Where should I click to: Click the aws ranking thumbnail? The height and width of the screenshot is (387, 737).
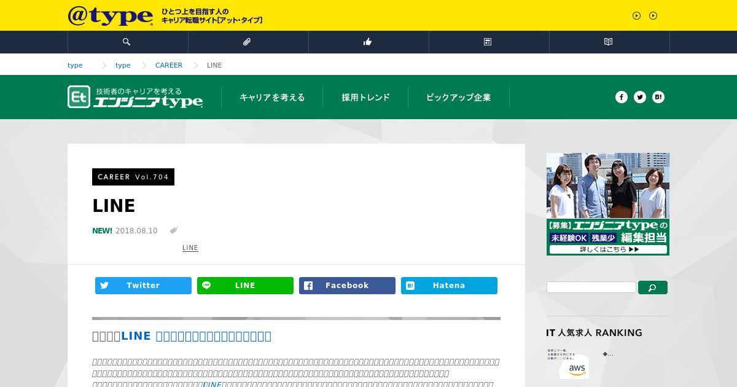[x=567, y=364]
